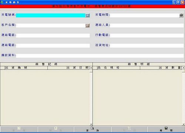
Task: Focus the cyan 來電號碼 input field
Action: click(x=51, y=15)
